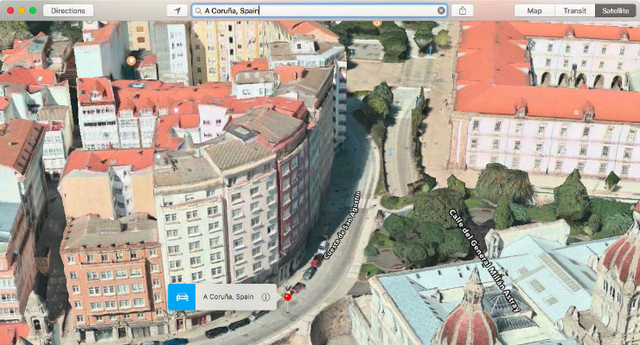Select the red location pin

pos(287,298)
